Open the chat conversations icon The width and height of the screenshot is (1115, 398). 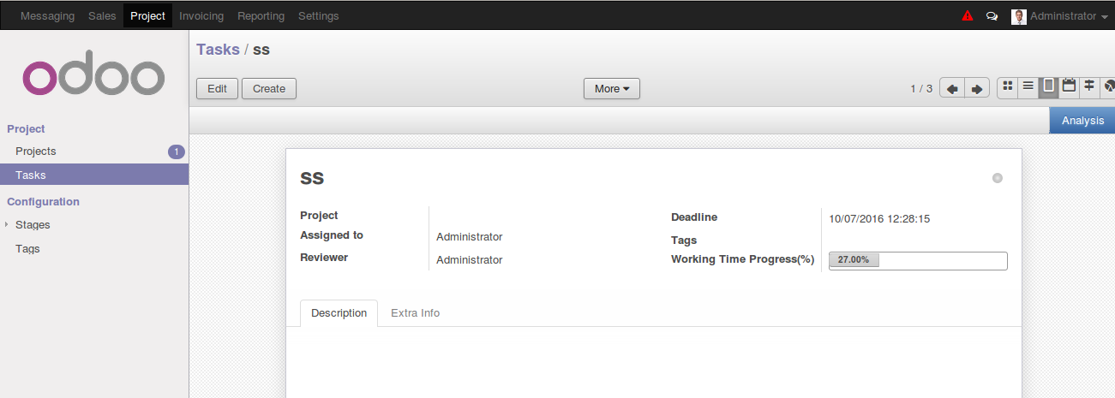tap(992, 15)
